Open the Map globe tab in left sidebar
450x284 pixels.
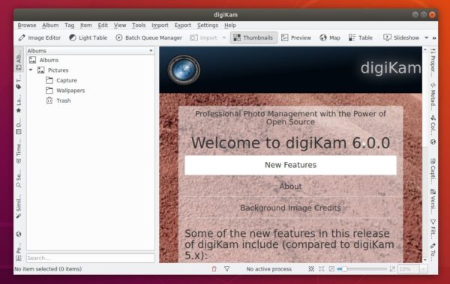point(19,235)
